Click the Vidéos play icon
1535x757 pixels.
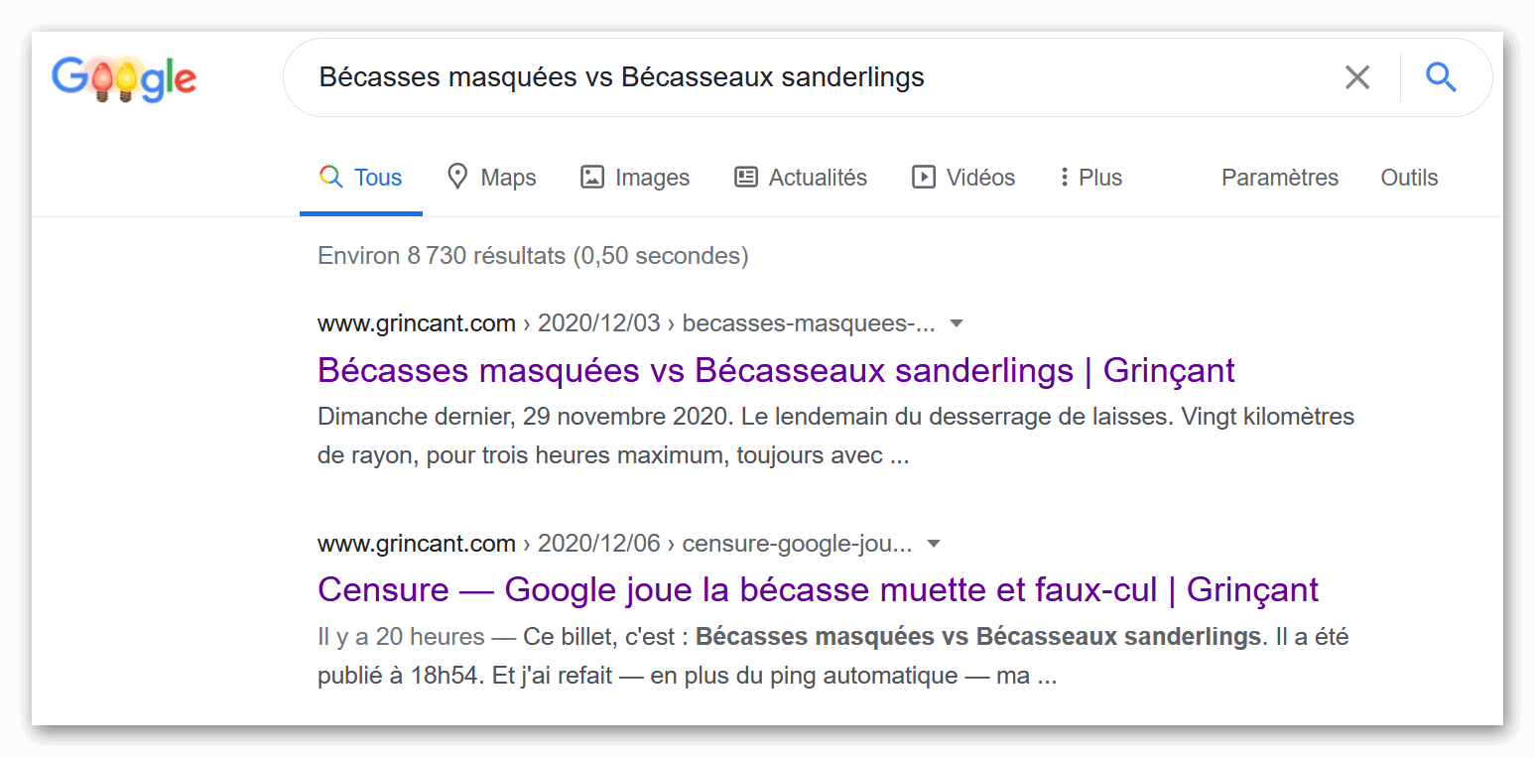point(924,178)
